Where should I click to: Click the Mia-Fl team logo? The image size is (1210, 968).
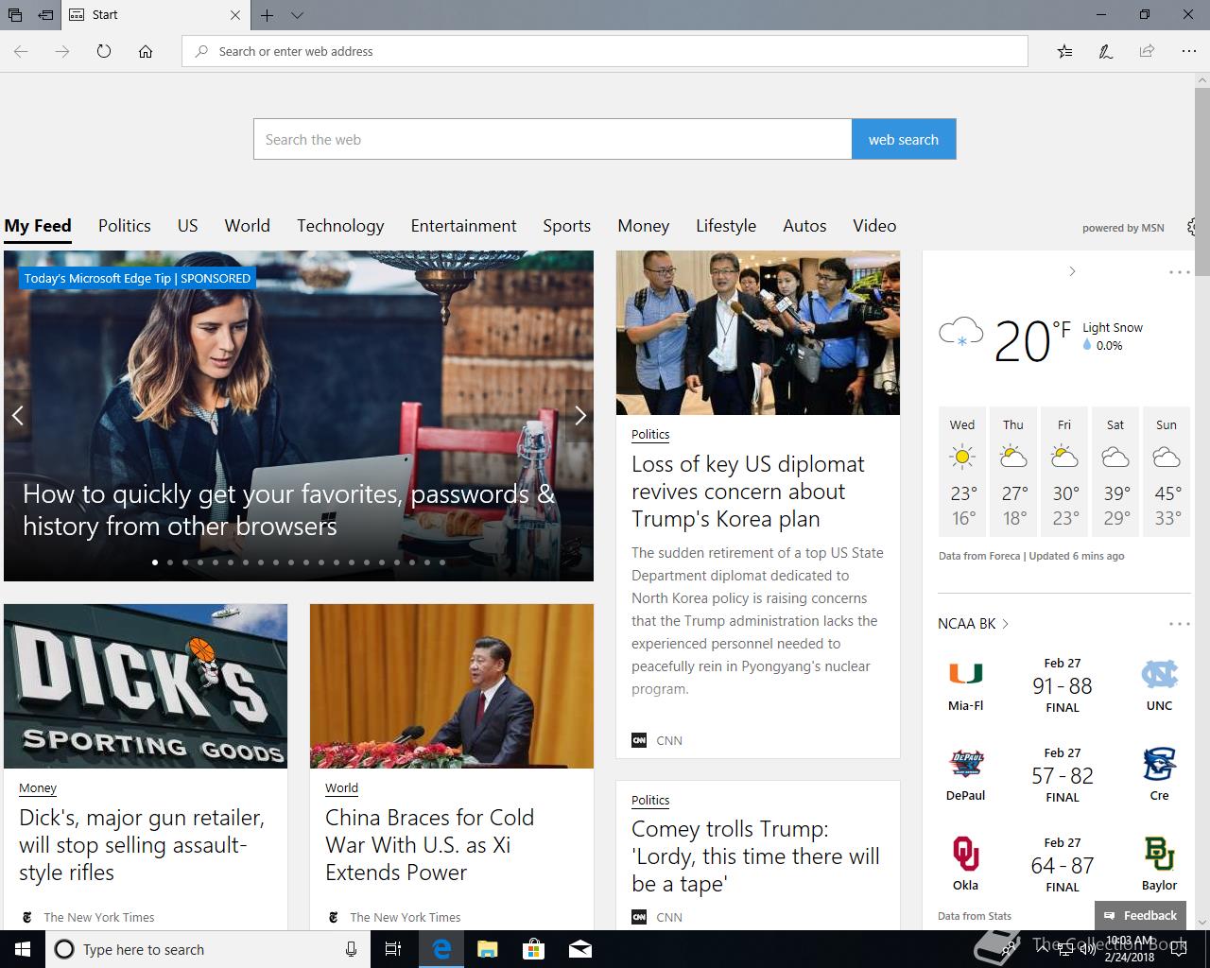pos(965,674)
